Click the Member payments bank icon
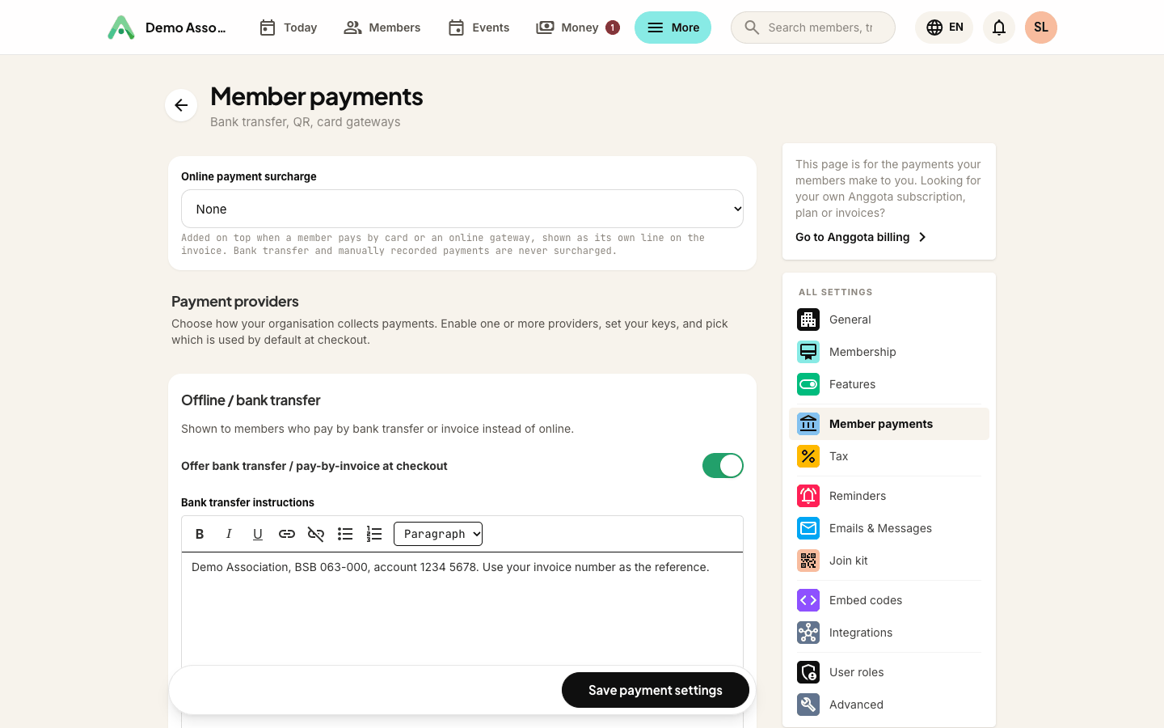The image size is (1164, 728). click(808, 424)
